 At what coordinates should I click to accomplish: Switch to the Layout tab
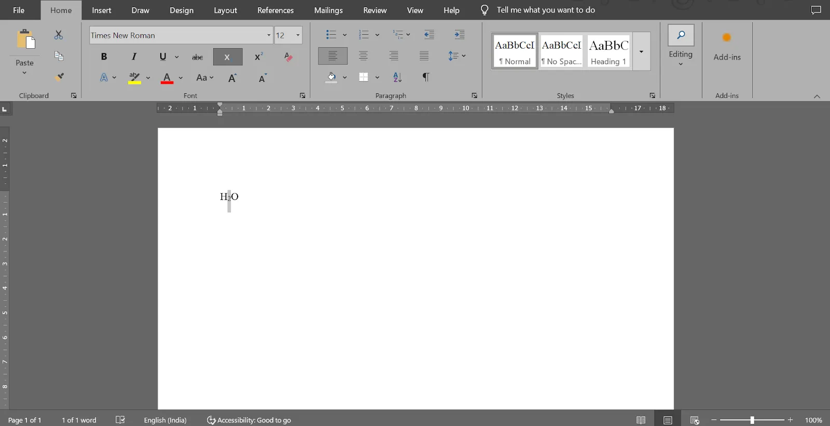click(226, 10)
